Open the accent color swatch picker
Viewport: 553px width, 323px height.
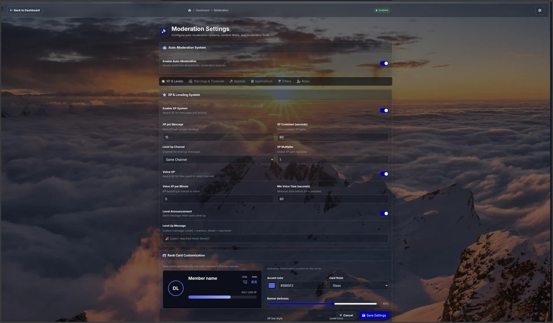point(271,285)
